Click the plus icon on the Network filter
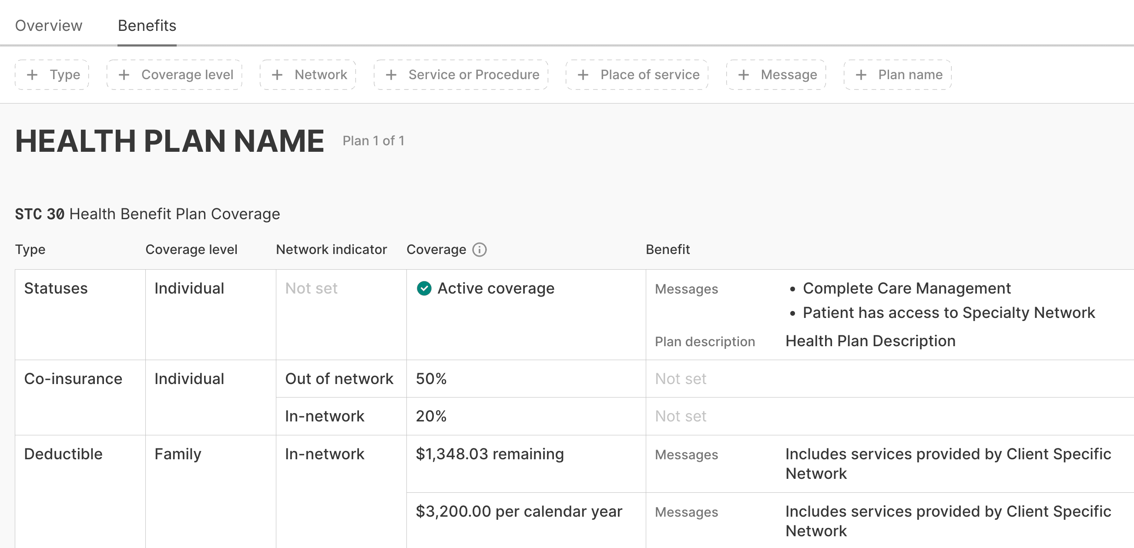 [x=277, y=75]
